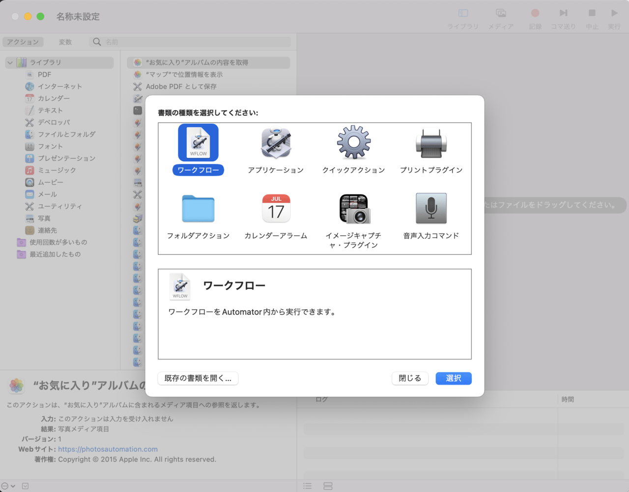Screen dimensions: 629x492
Task: Switch to the 変数 tab
Action: (x=65, y=42)
